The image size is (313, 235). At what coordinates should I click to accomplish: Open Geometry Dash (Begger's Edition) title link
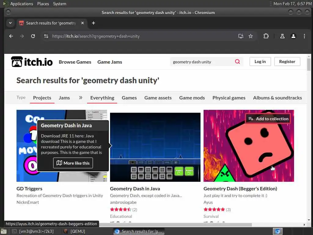[240, 188]
